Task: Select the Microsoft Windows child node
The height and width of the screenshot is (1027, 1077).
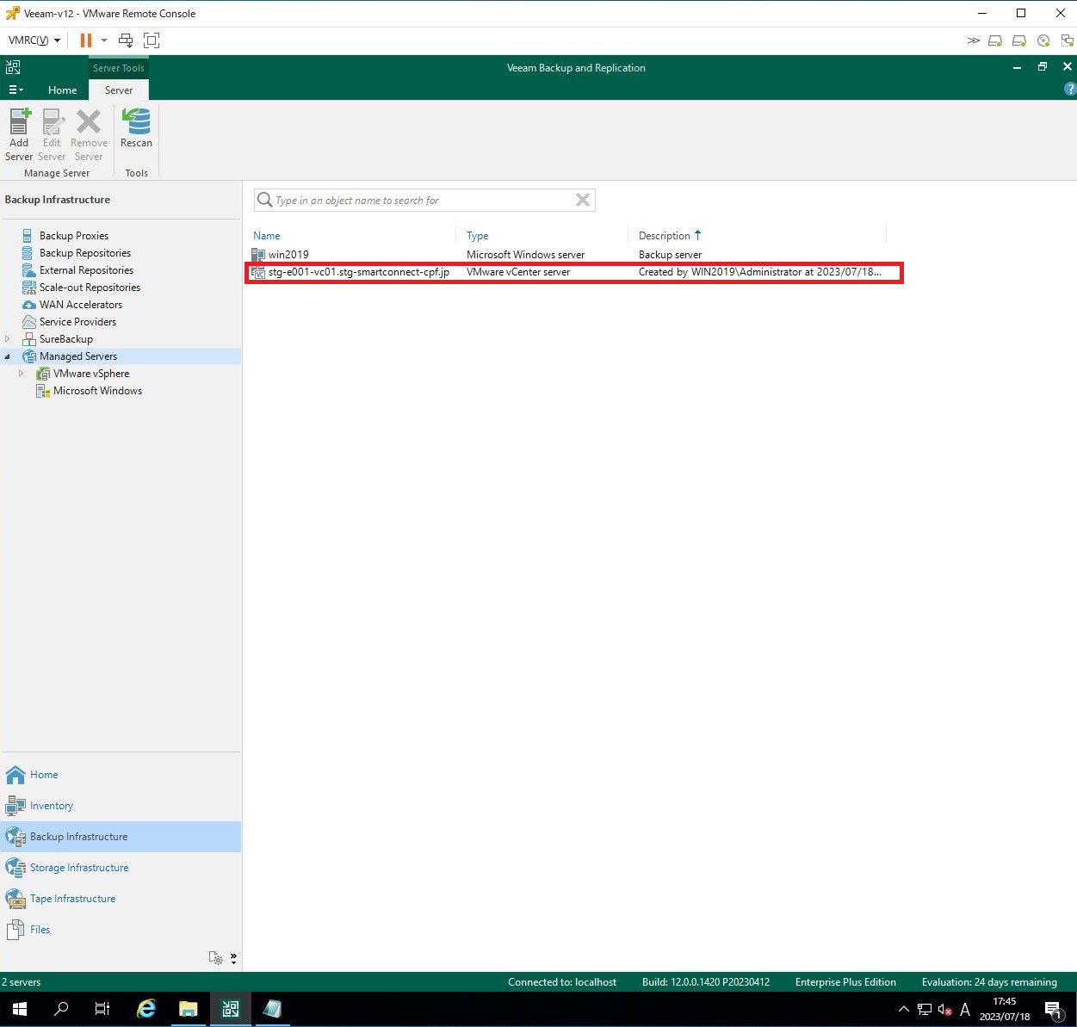Action: point(97,391)
